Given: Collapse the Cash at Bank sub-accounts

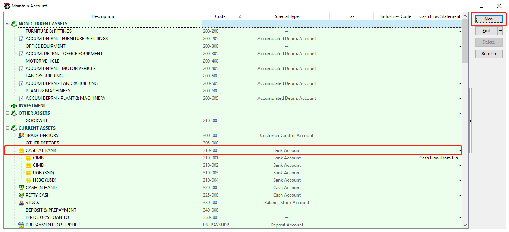Looking at the screenshot, I should tap(14, 150).
